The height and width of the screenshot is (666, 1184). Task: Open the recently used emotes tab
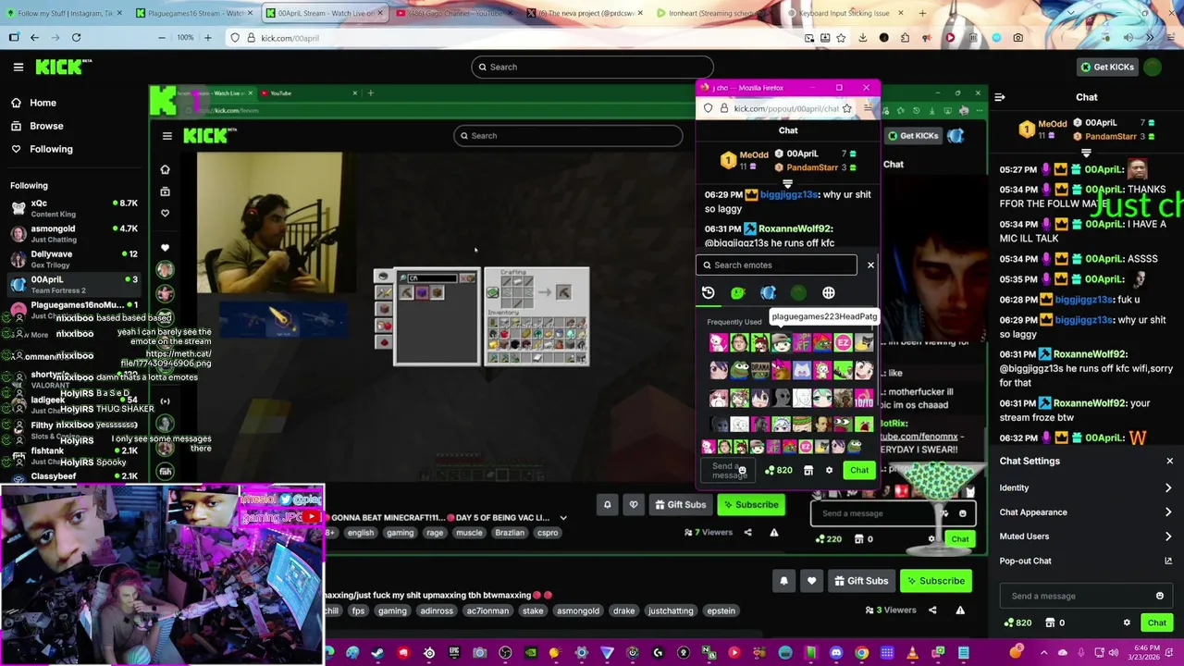708,293
